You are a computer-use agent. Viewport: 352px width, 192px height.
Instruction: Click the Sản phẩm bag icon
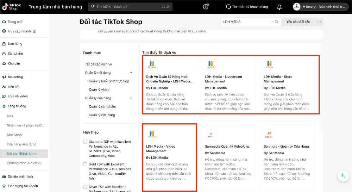[x=4, y=54]
